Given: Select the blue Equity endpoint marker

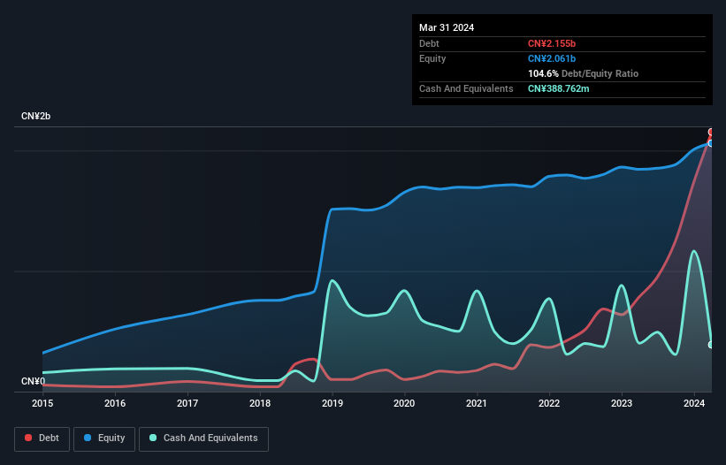Looking at the screenshot, I should pos(711,143).
